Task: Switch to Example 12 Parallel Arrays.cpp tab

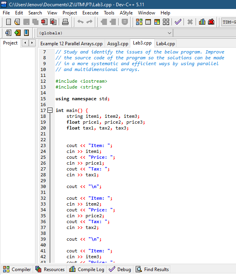Action: point(72,43)
